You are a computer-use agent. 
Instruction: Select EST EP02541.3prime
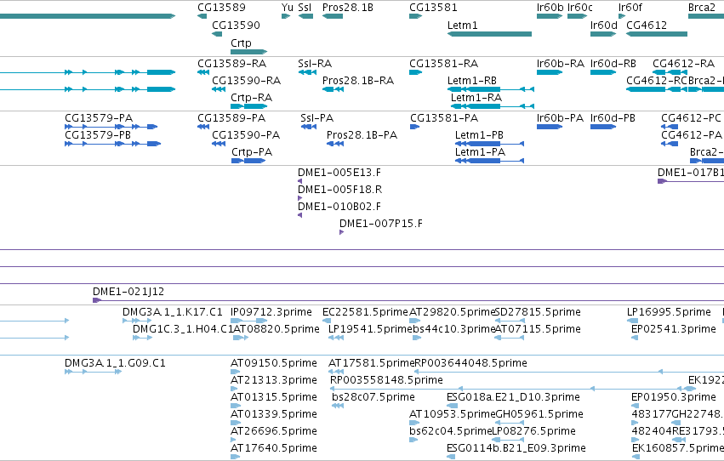(673, 329)
